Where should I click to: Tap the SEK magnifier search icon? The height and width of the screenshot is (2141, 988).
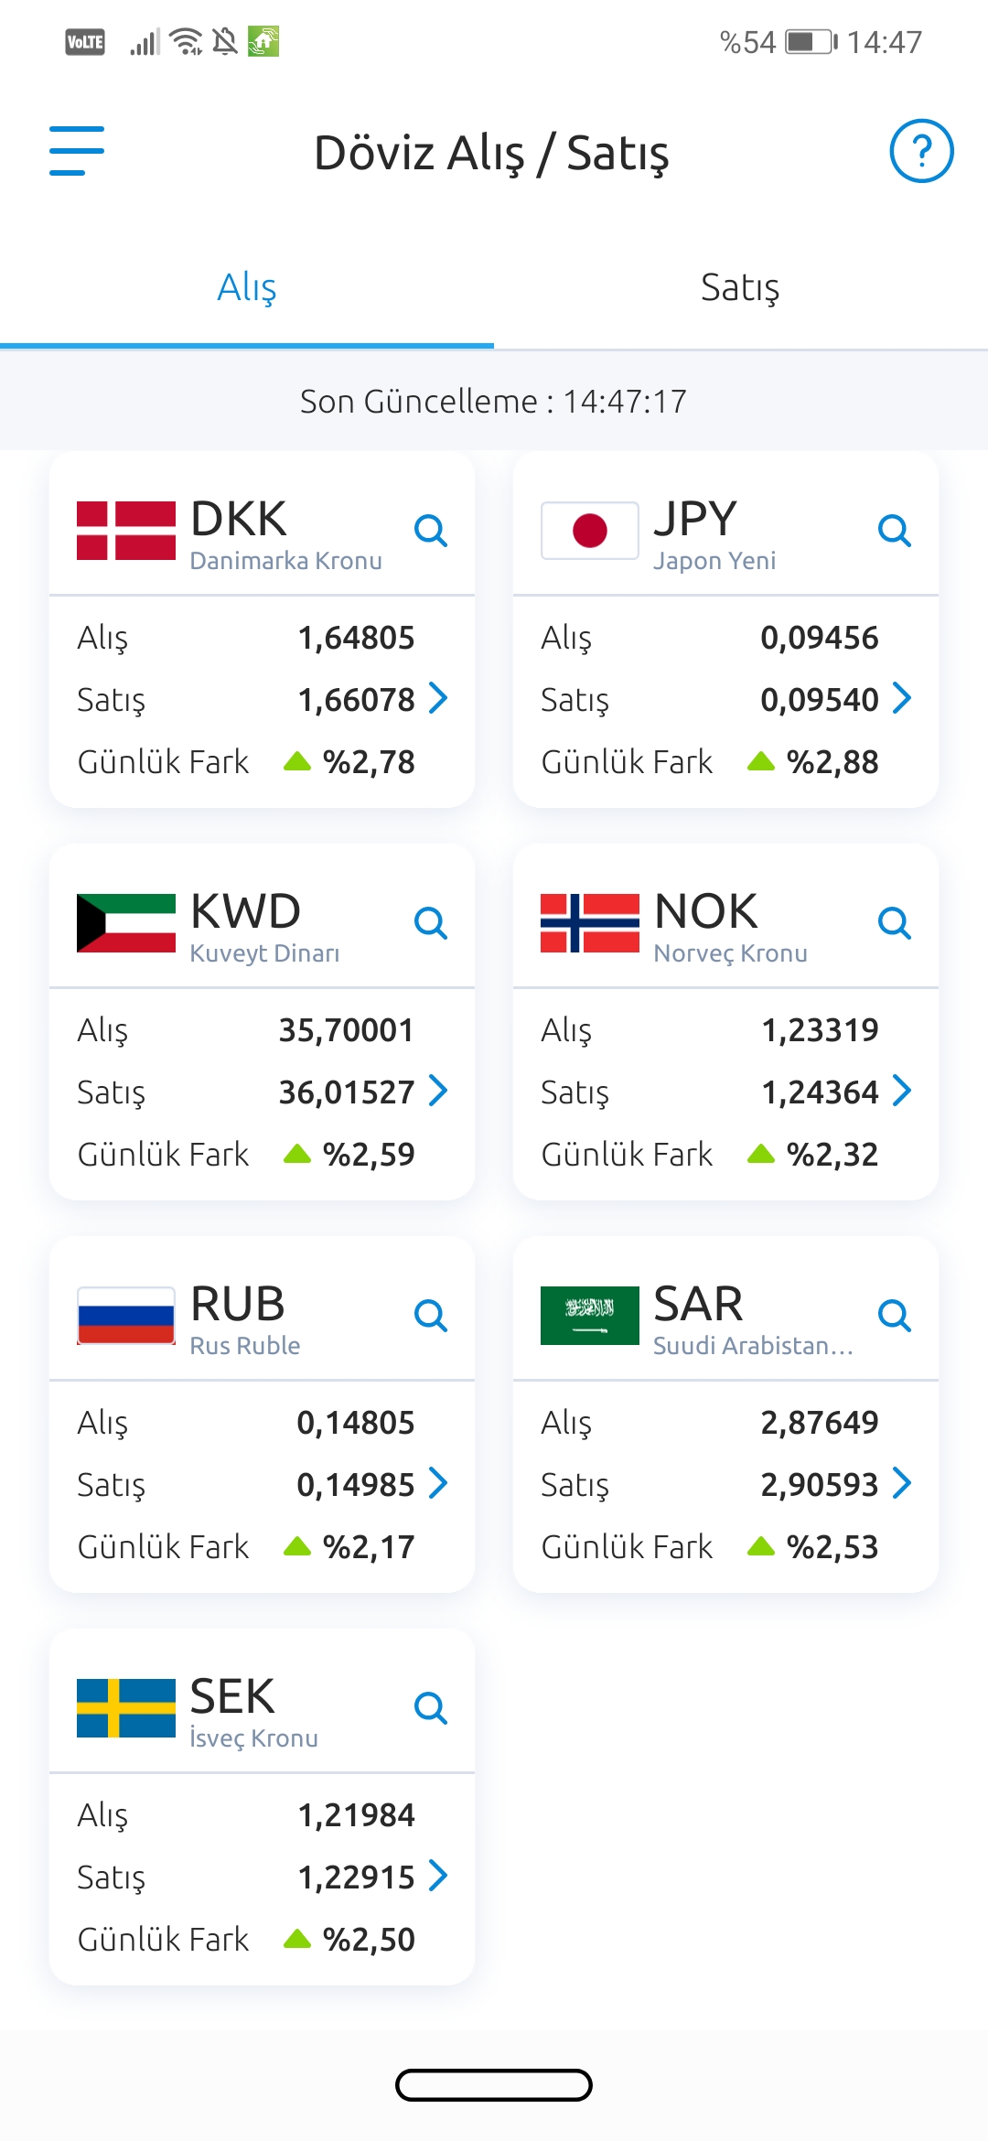pyautogui.click(x=431, y=1708)
